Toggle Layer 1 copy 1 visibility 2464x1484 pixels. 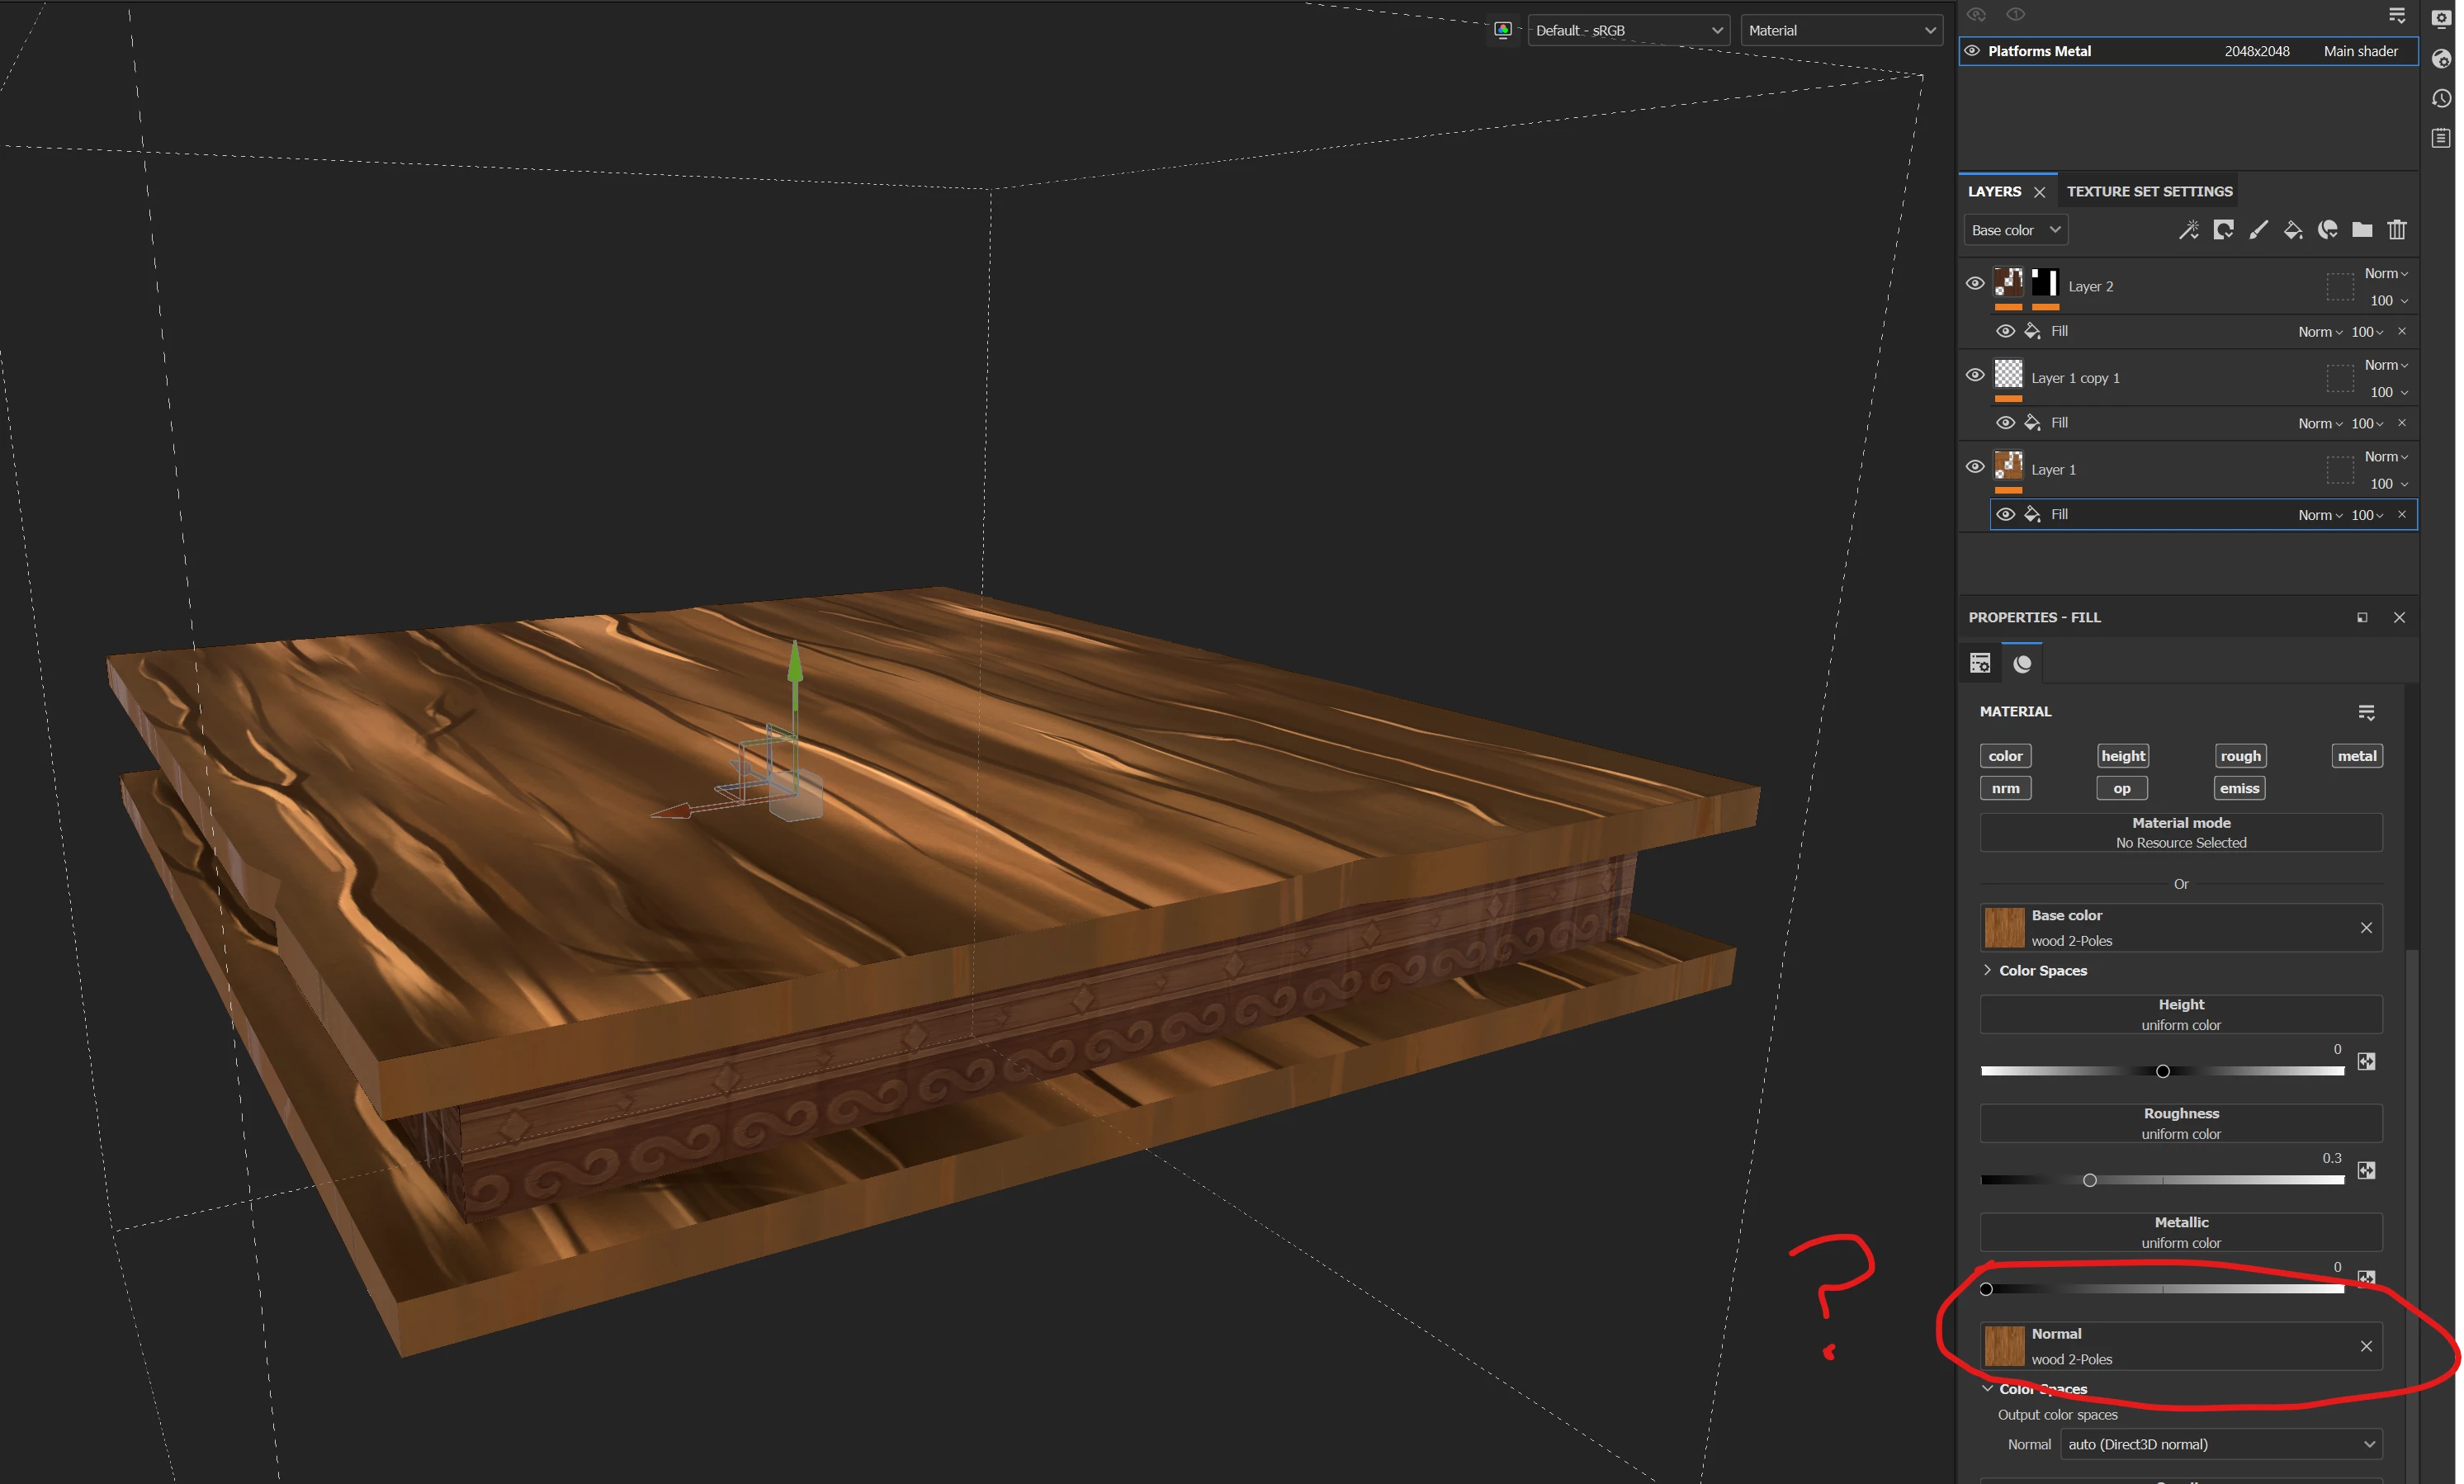[x=1975, y=375]
